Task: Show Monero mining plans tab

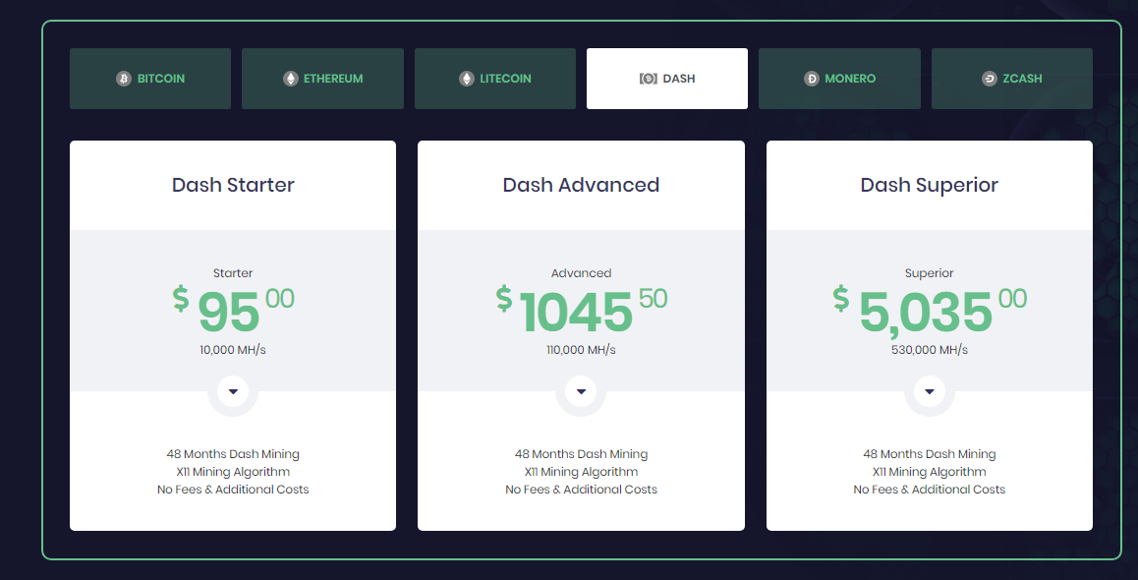Action: pos(839,79)
